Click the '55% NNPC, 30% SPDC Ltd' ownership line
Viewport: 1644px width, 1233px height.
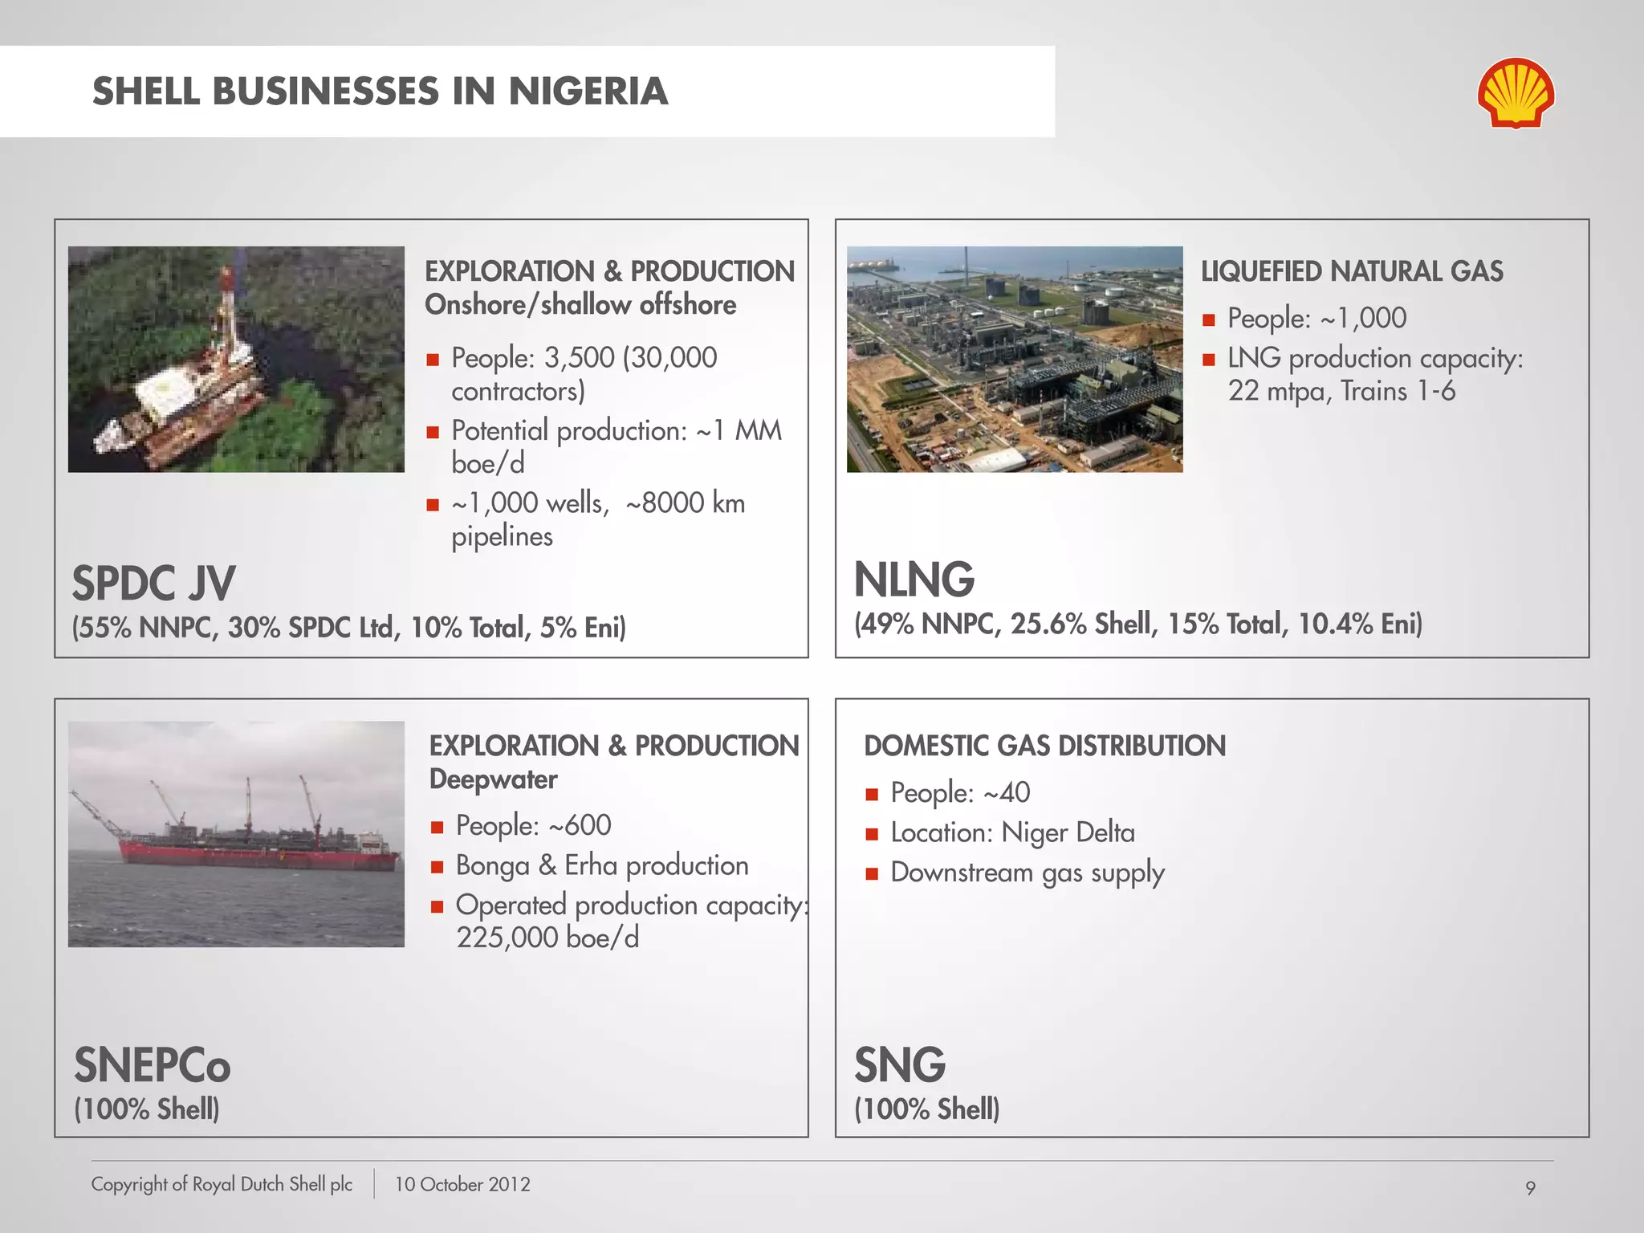click(349, 627)
